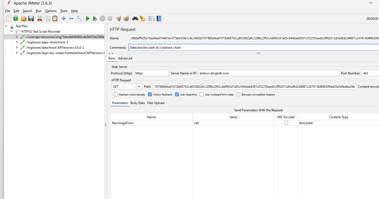Collapse the HTTP(S) Test Script Recorder node
The width and height of the screenshot is (379, 199).
[12, 32]
